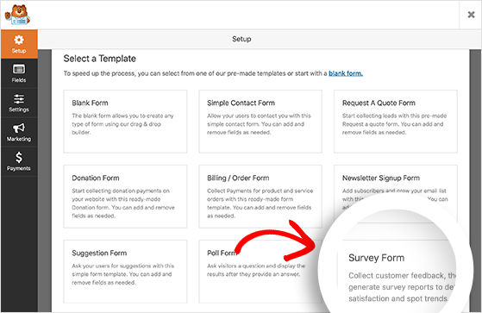This screenshot has height=313, width=482.
Task: Close the form builder with X
Action: coord(471,15)
